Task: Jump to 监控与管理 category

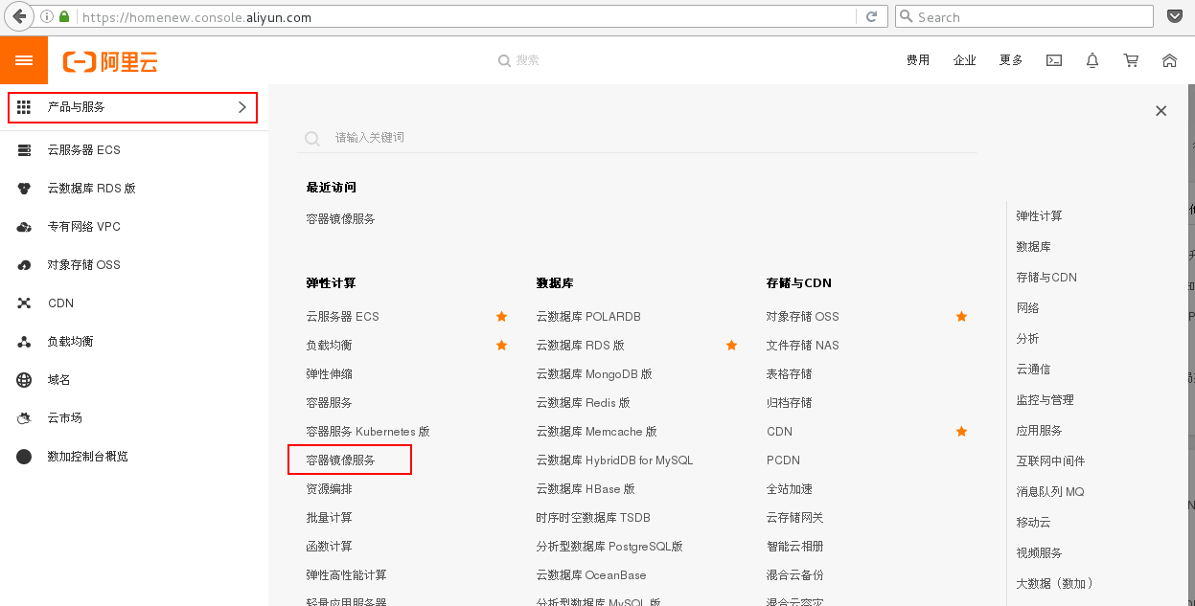Action: [x=1046, y=400]
